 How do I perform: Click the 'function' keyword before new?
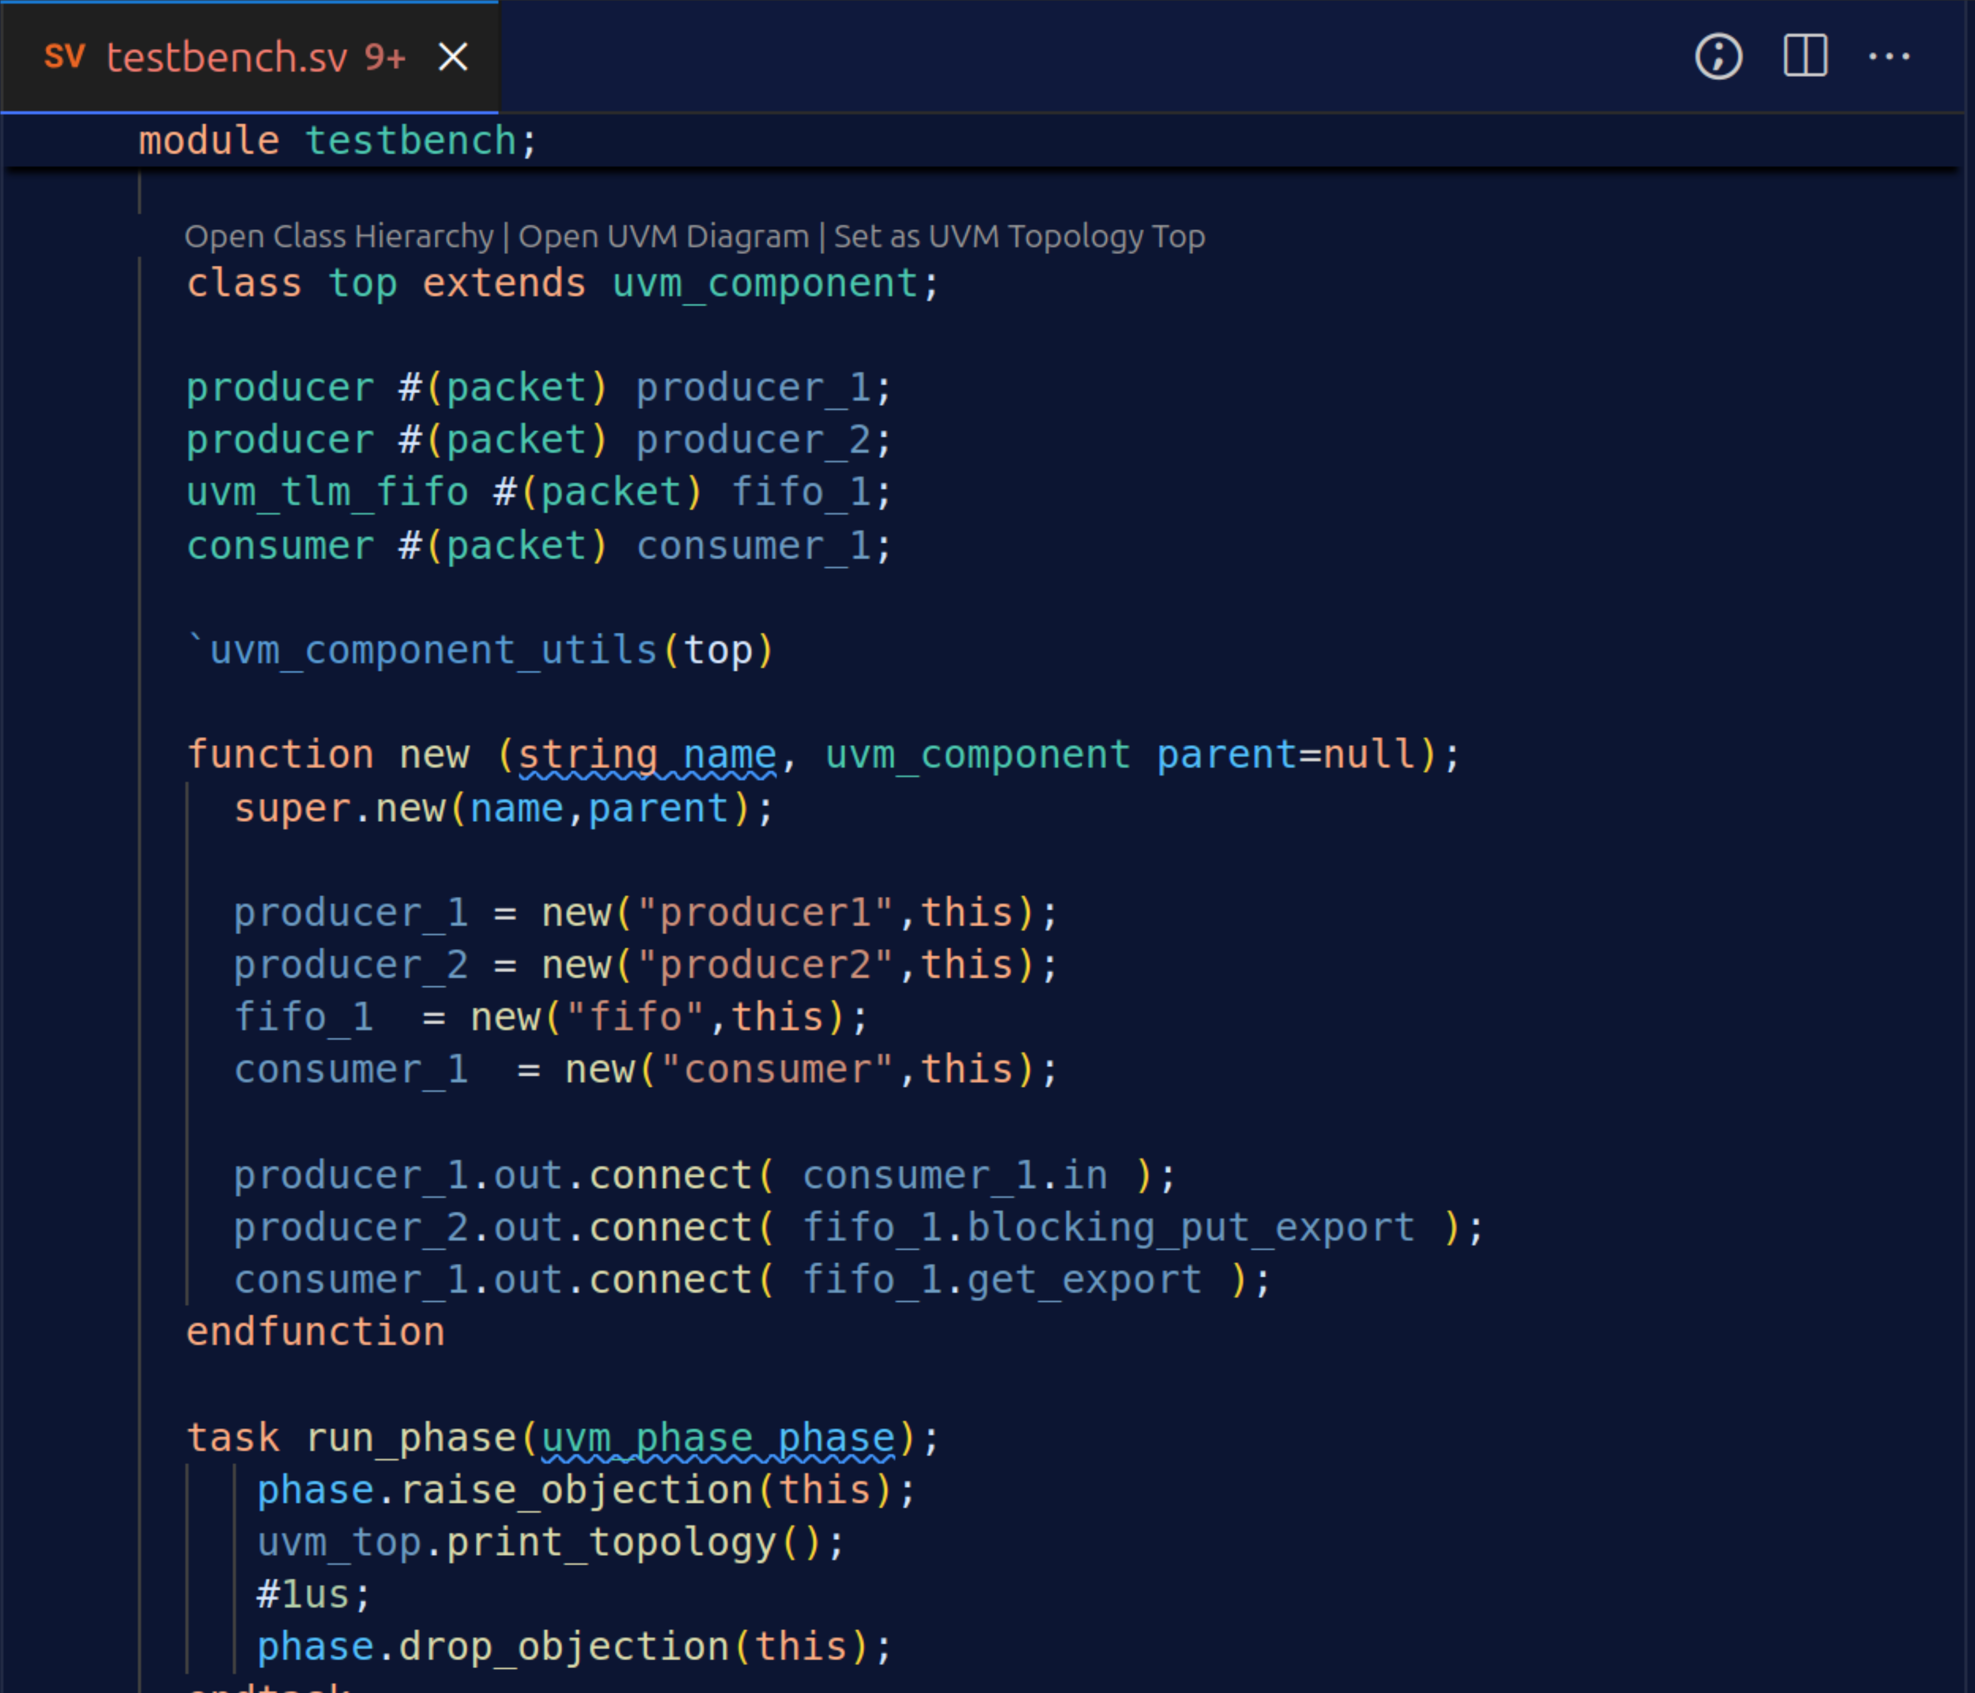(x=280, y=756)
